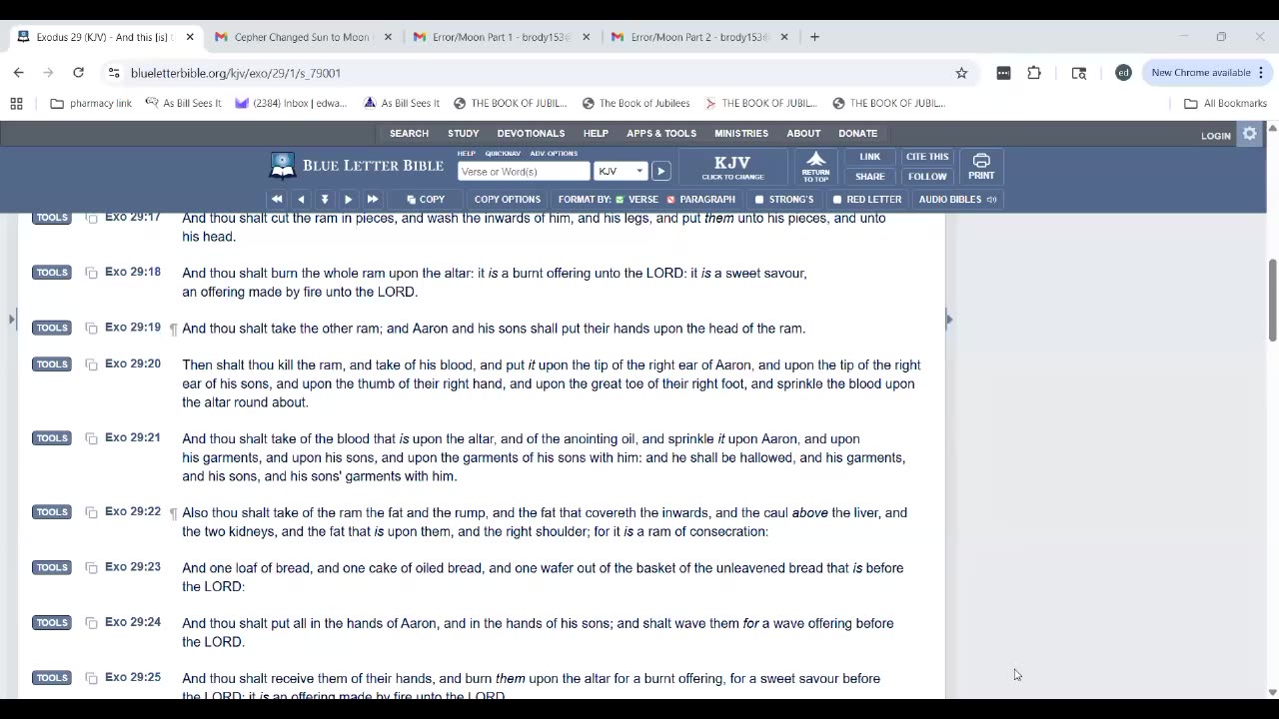Open Tools for Exo 29:23
This screenshot has width=1279, height=719.
[52, 567]
